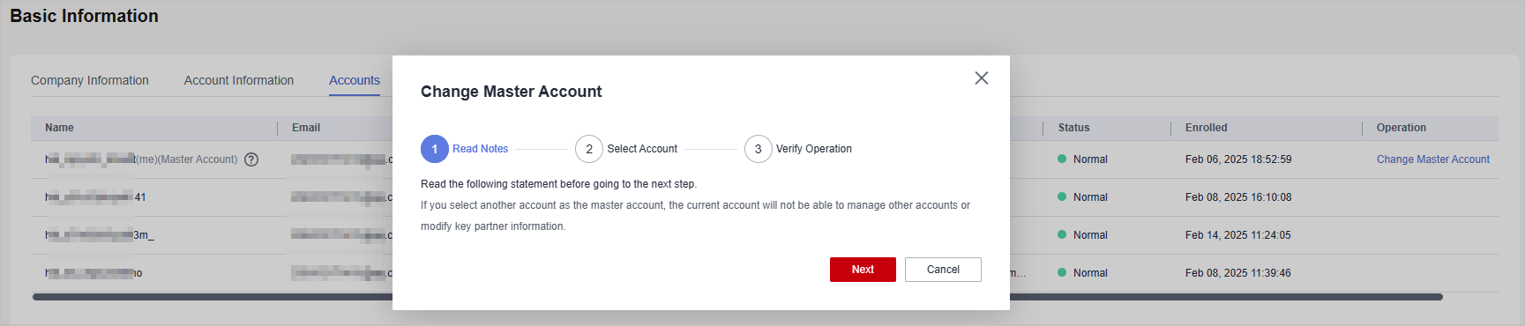This screenshot has width=1525, height=326.
Task: Click the horizontal scrollbar under the table
Action: (737, 297)
